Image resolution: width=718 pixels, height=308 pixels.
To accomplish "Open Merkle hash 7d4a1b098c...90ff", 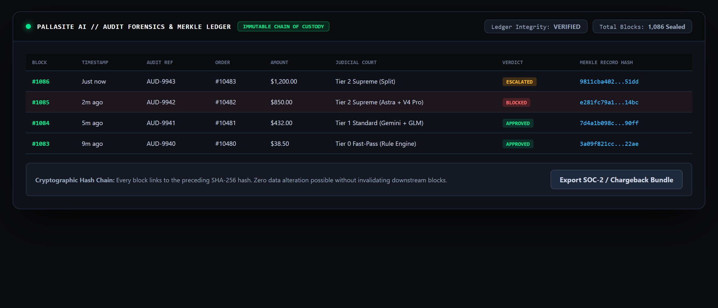I will [x=609, y=123].
